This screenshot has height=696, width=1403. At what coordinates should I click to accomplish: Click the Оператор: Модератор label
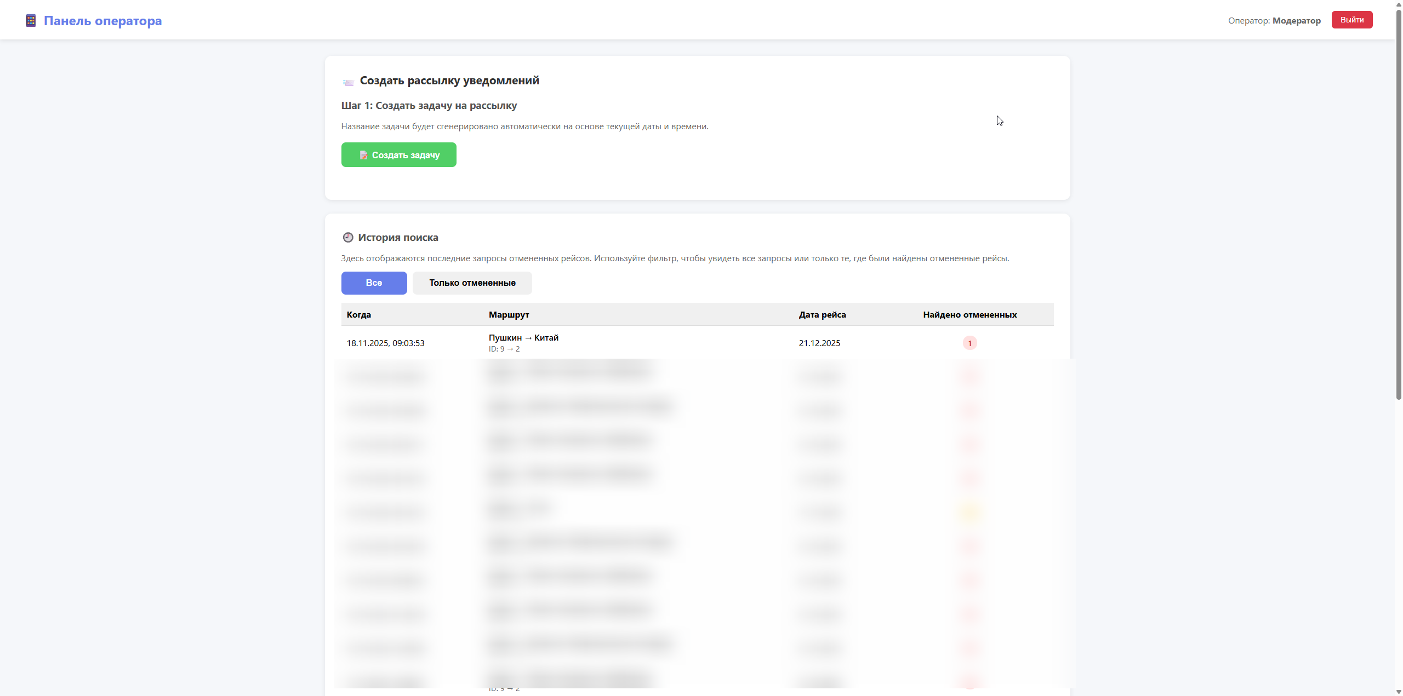[1274, 21]
